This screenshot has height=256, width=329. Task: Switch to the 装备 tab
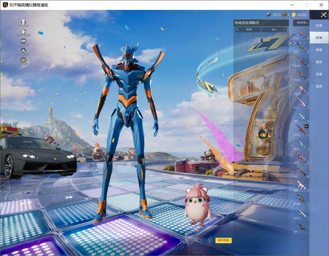coord(319,50)
